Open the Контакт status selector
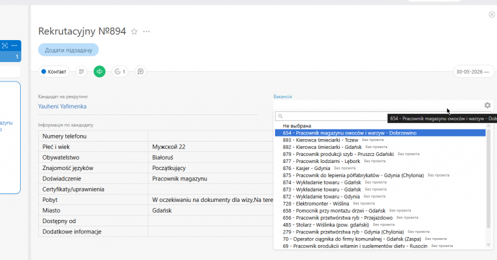Screen dimensions: 497x260 54,72
